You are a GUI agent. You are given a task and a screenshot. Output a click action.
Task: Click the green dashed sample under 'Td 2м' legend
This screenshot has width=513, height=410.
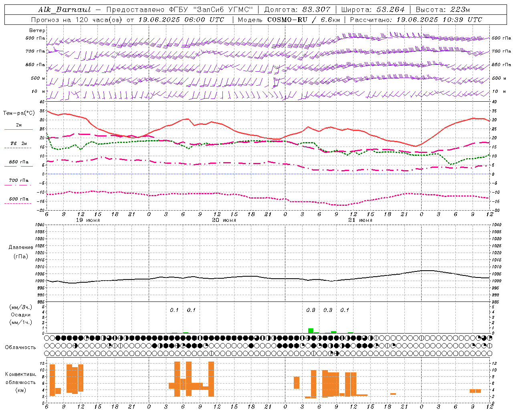[x=18, y=148]
